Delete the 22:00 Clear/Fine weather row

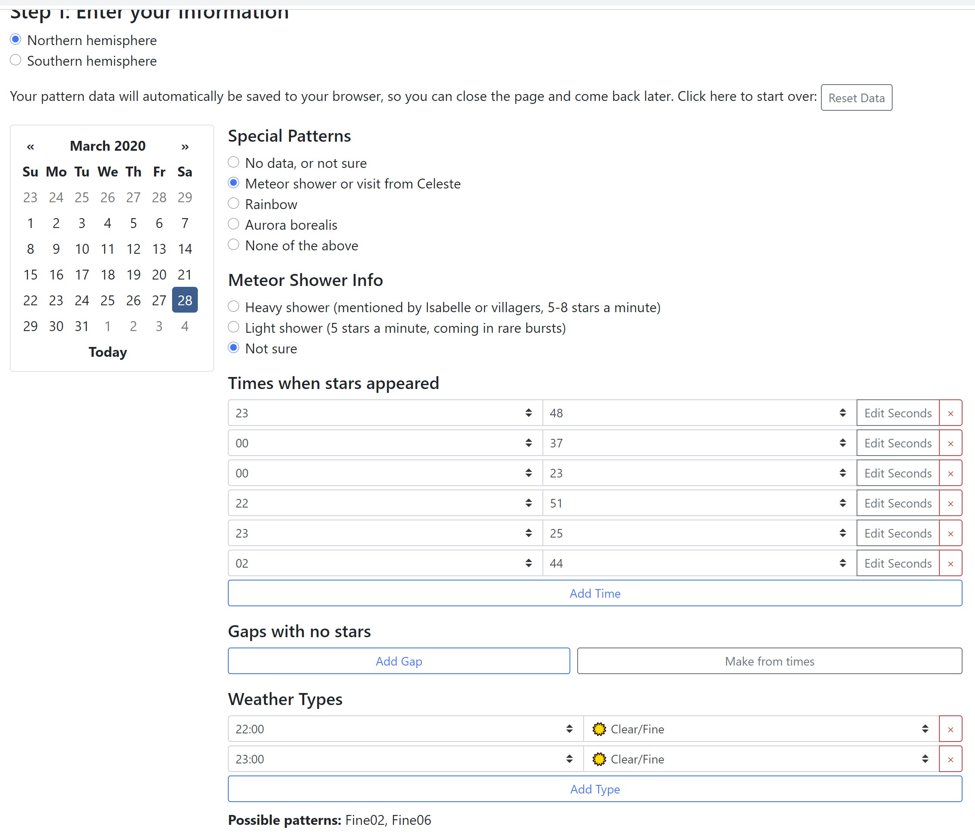950,730
